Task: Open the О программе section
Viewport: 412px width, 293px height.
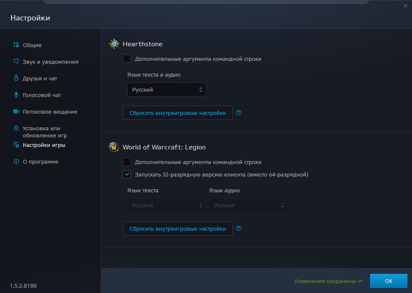Action: click(x=40, y=162)
